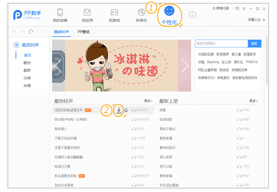Go back with the left arrow

[x=14, y=32]
